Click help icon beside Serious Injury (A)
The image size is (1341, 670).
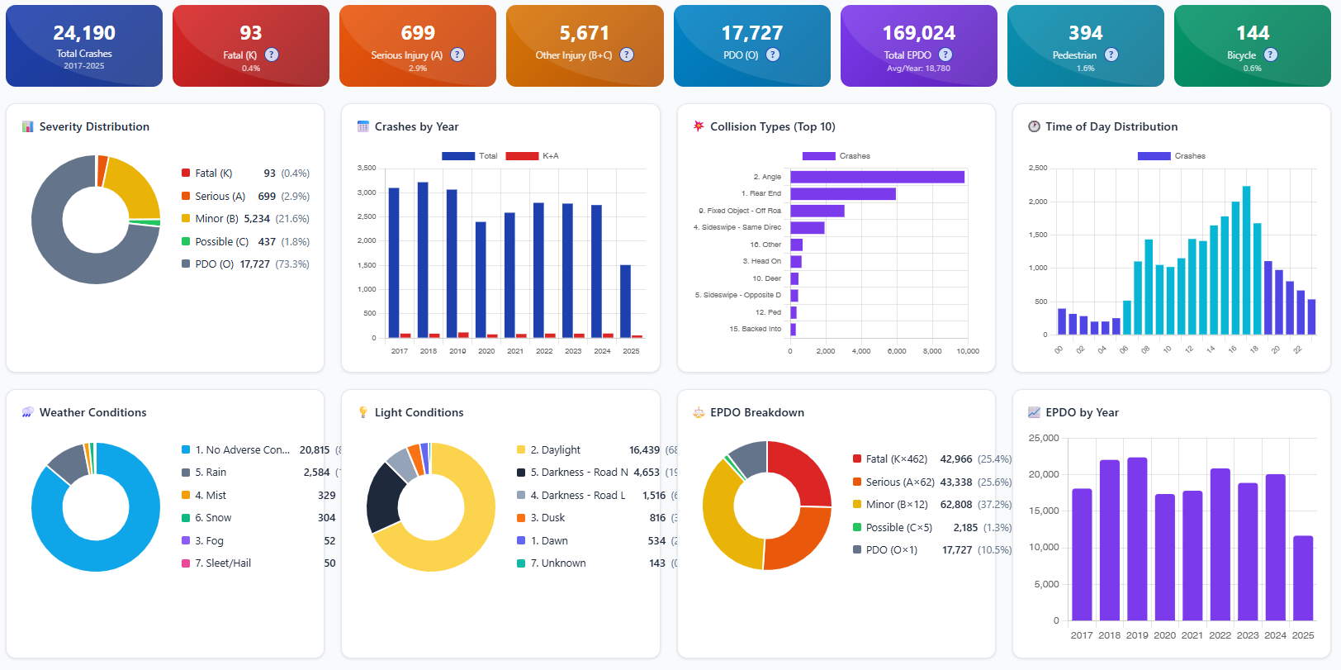click(x=457, y=55)
